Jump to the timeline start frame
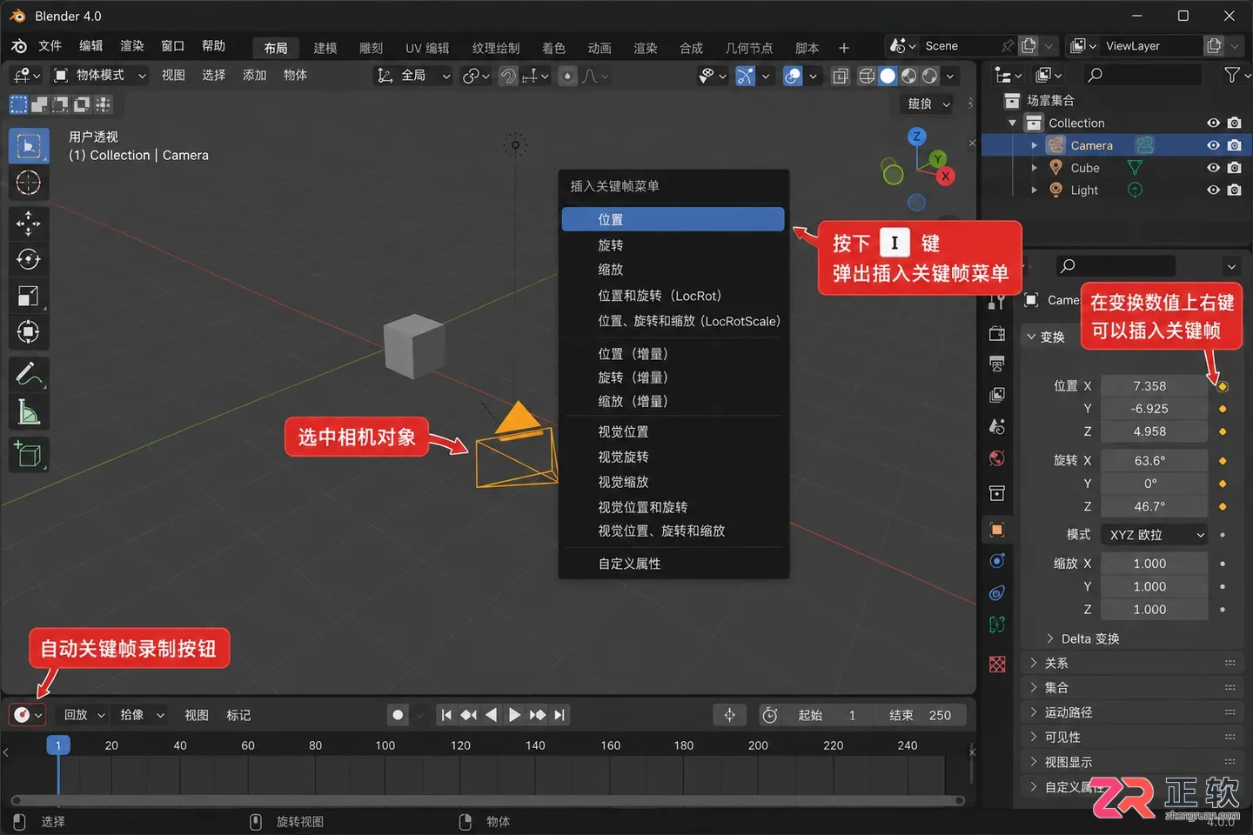Screen dimensions: 1253x835 click(x=446, y=715)
